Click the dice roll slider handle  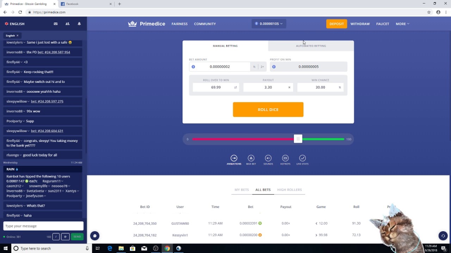coord(298,139)
